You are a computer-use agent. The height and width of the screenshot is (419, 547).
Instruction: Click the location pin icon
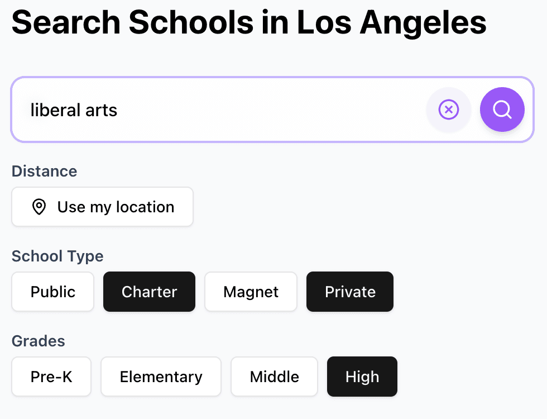pos(38,207)
